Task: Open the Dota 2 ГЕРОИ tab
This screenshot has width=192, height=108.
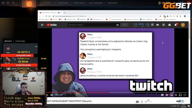Action: [47, 3]
